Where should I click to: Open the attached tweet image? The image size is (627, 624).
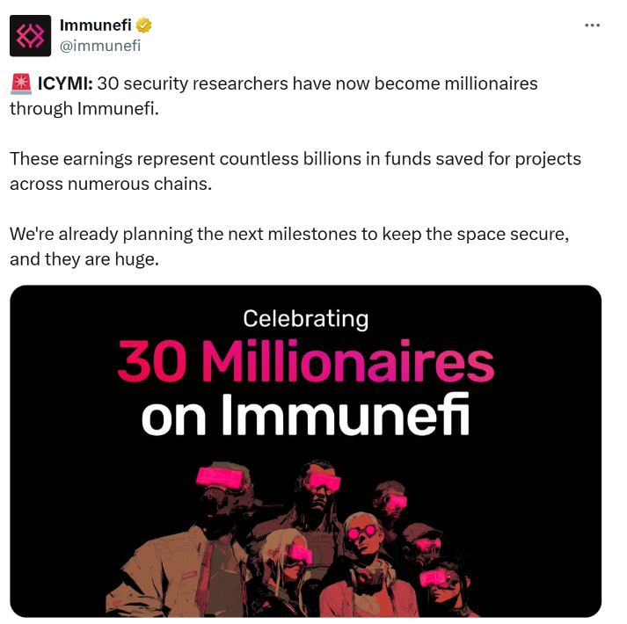[x=305, y=452]
